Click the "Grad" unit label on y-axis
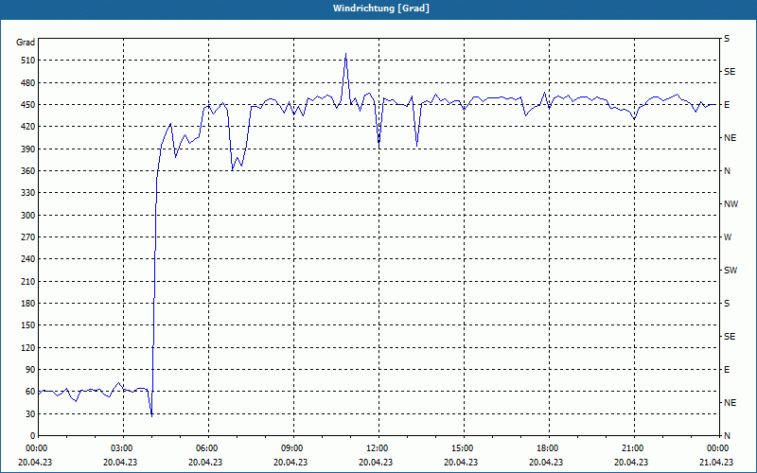The width and height of the screenshot is (757, 473). tap(26, 43)
